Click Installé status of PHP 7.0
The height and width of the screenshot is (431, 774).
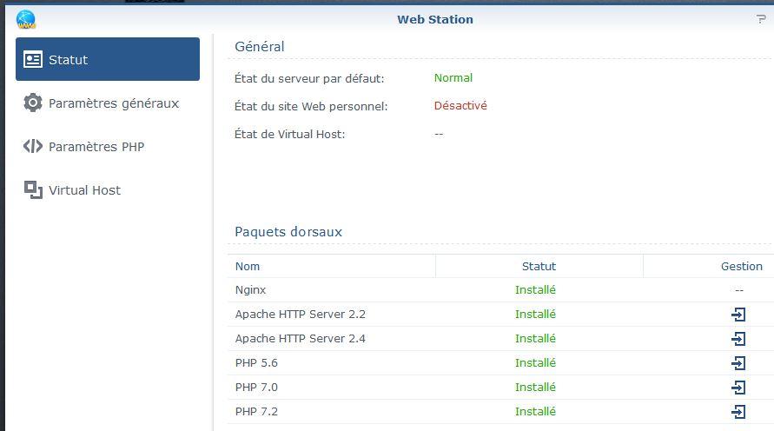[x=535, y=387]
